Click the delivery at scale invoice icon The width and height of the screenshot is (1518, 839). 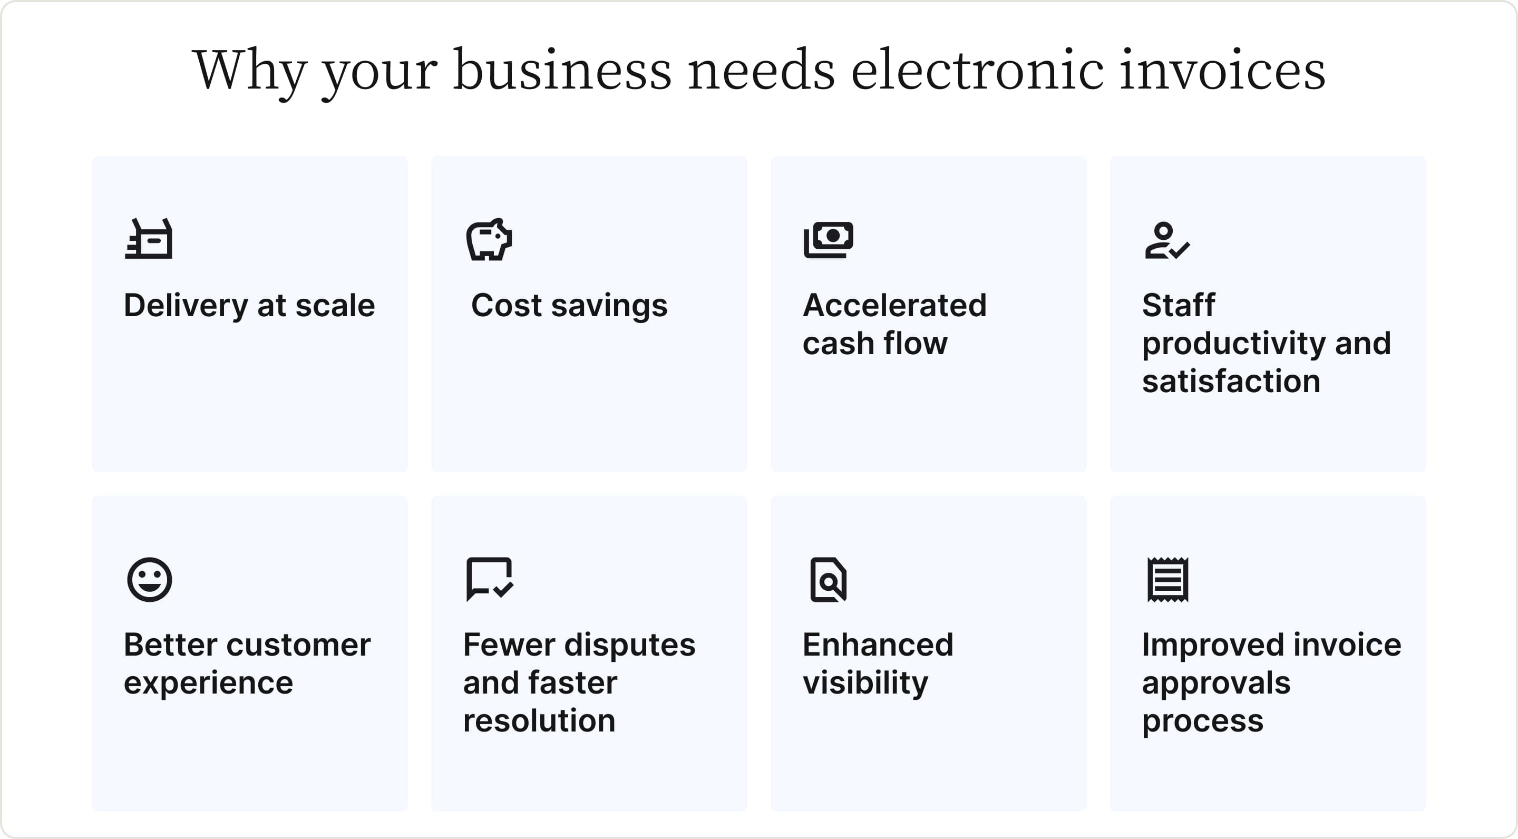(x=149, y=240)
